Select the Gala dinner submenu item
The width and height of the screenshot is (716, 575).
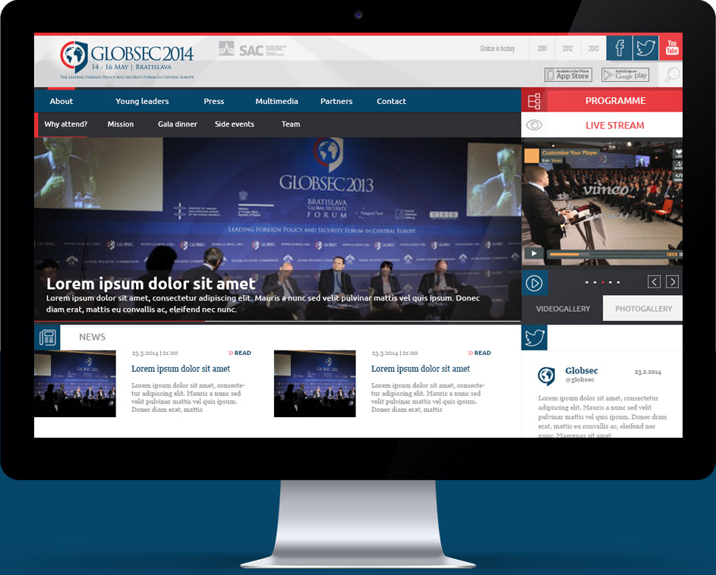178,124
